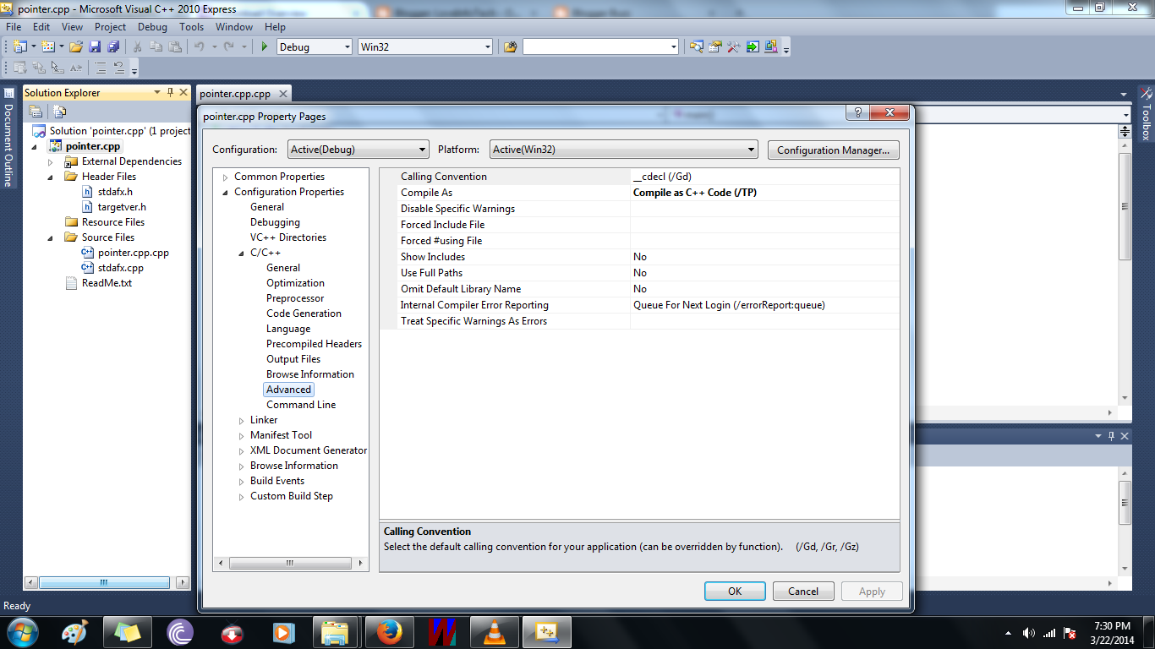This screenshot has width=1155, height=649.
Task: Open Solution Explorer from the toolbar icon
Action: coord(697,47)
